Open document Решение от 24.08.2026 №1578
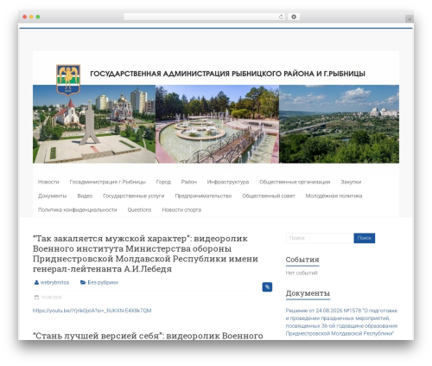Screen dimensions: 432x366 [341, 322]
